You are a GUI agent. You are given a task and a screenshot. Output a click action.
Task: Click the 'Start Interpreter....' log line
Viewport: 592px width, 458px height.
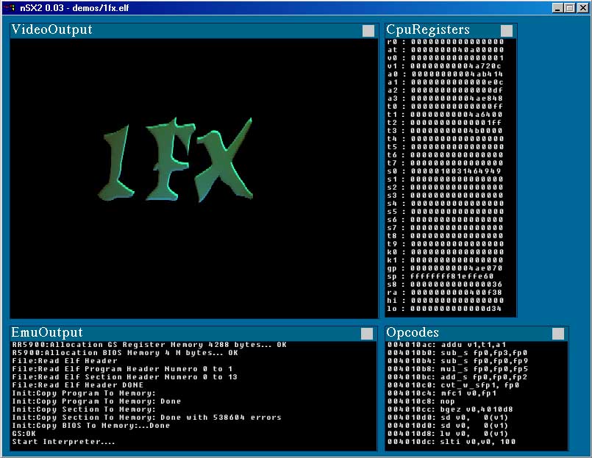(64, 442)
